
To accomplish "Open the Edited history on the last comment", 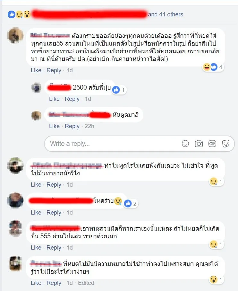I will point(86,283).
